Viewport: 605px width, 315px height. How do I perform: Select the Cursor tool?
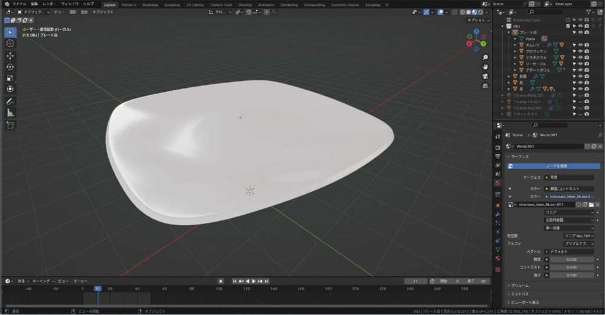pyautogui.click(x=10, y=44)
